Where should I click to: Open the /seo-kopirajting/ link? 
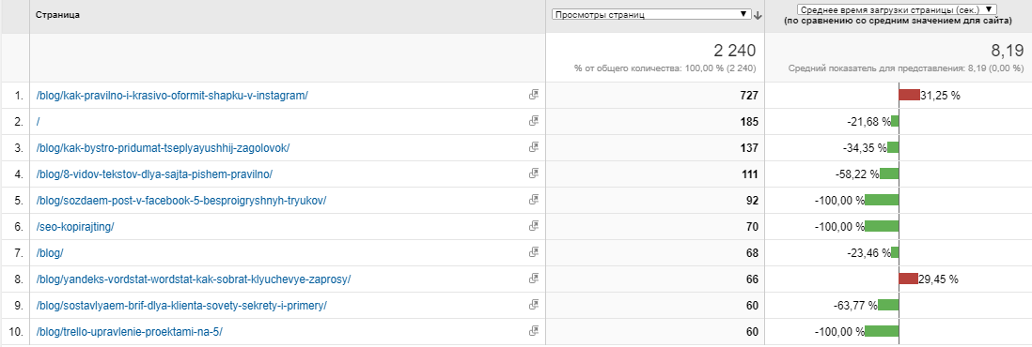click(76, 227)
